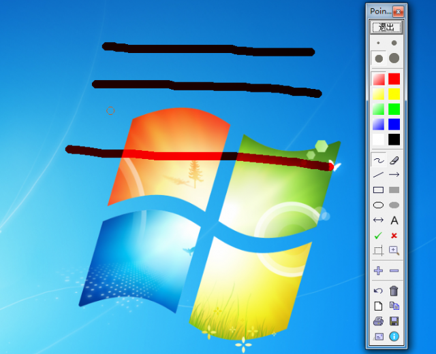Click the blank new page icon
Viewport: 436px width, 354px height.
point(378,306)
